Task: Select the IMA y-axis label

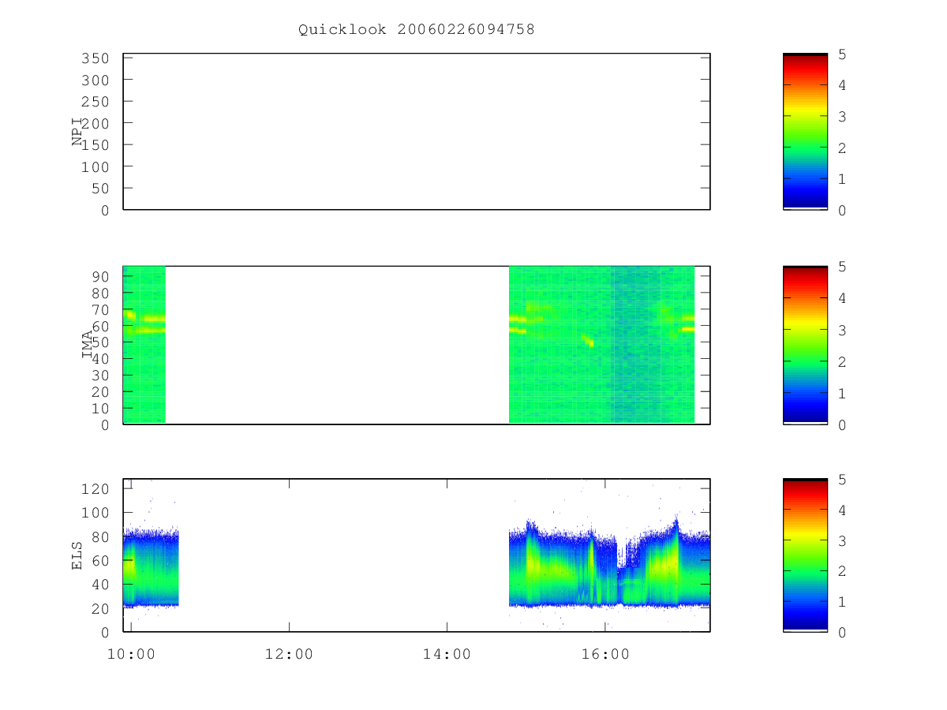Action: point(88,345)
